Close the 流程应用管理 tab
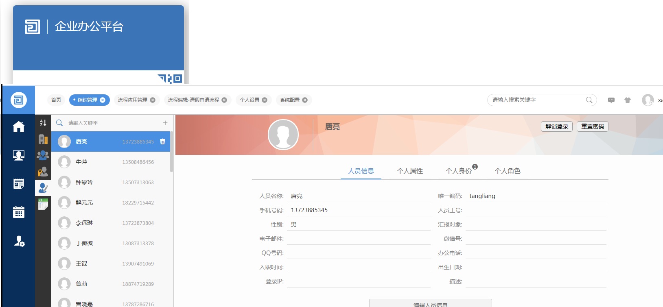The height and width of the screenshot is (307, 663). pyautogui.click(x=153, y=100)
